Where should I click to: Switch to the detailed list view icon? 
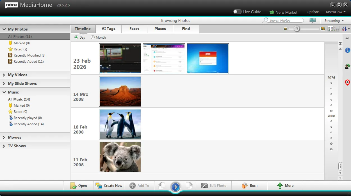click(x=336, y=29)
